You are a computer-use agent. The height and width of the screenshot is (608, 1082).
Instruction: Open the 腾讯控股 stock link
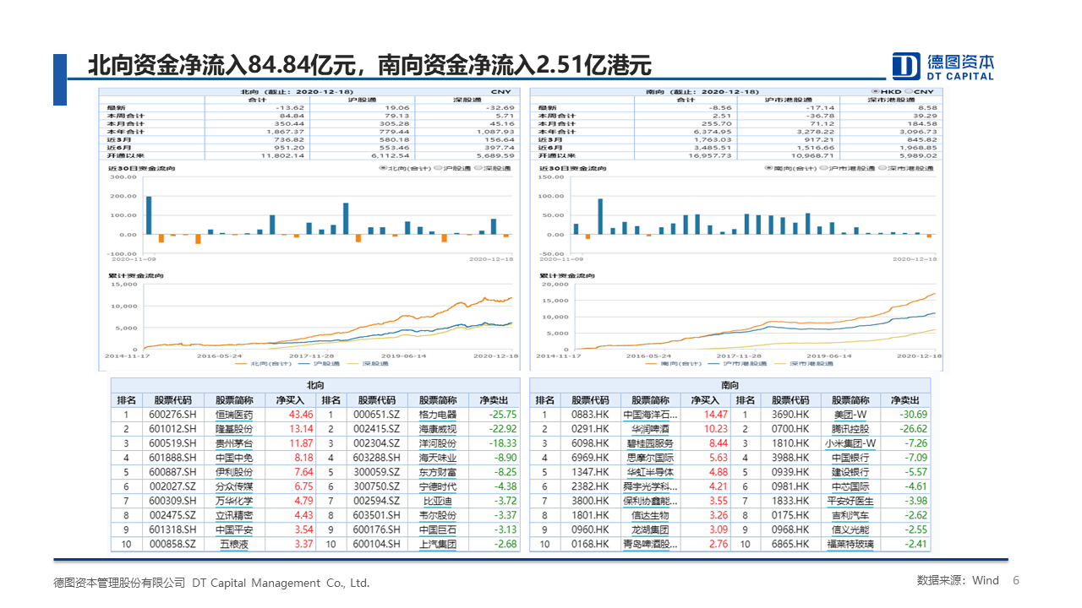[850, 429]
